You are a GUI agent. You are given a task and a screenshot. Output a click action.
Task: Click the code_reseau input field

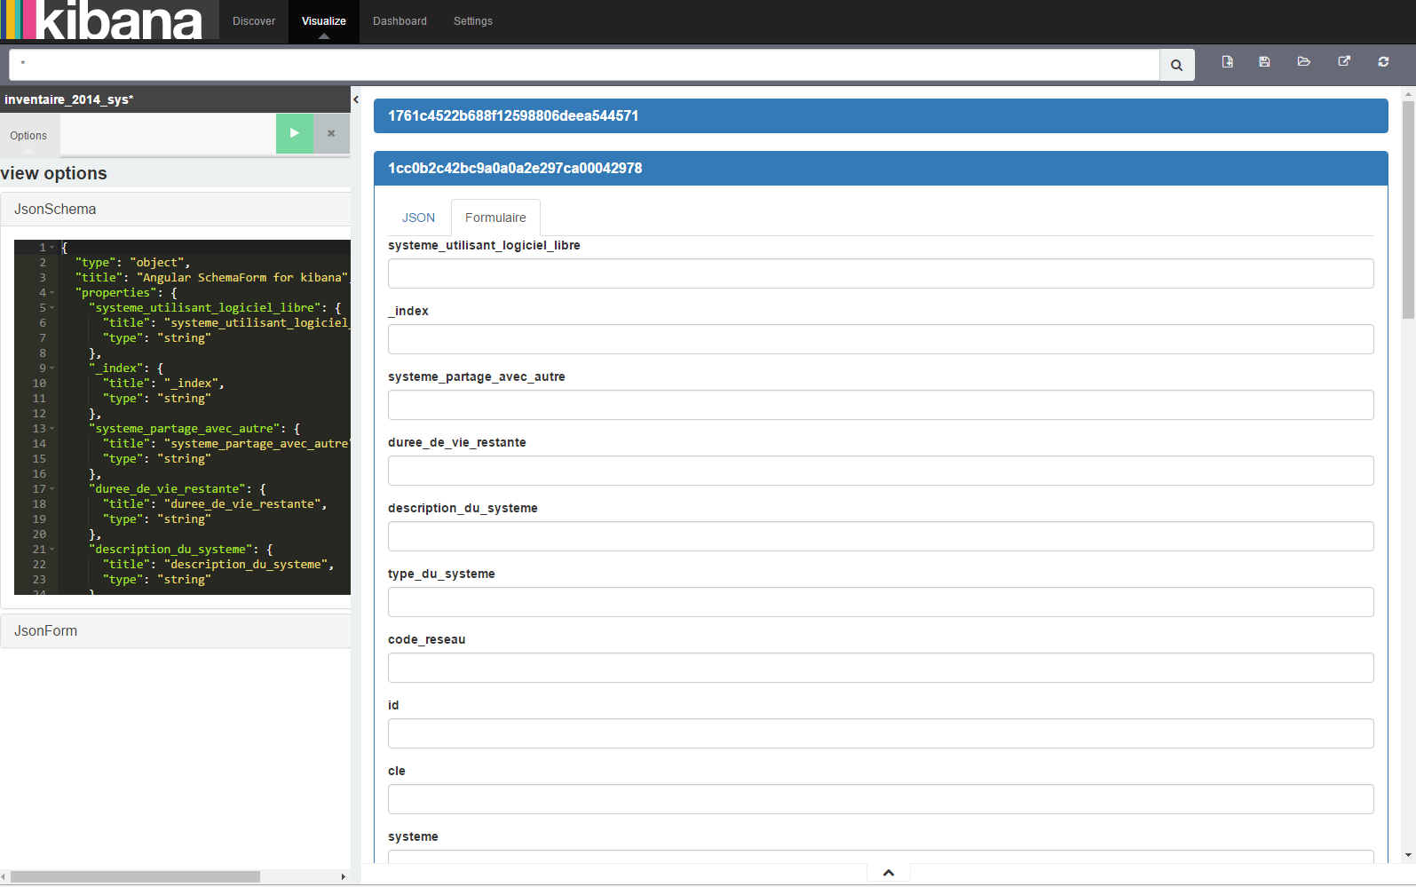pyautogui.click(x=881, y=668)
